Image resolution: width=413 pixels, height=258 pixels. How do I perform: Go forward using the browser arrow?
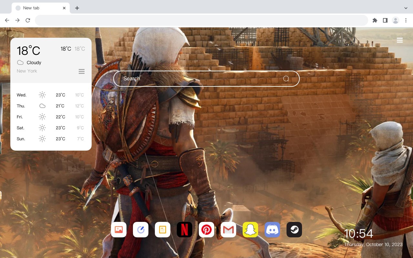[x=17, y=20]
